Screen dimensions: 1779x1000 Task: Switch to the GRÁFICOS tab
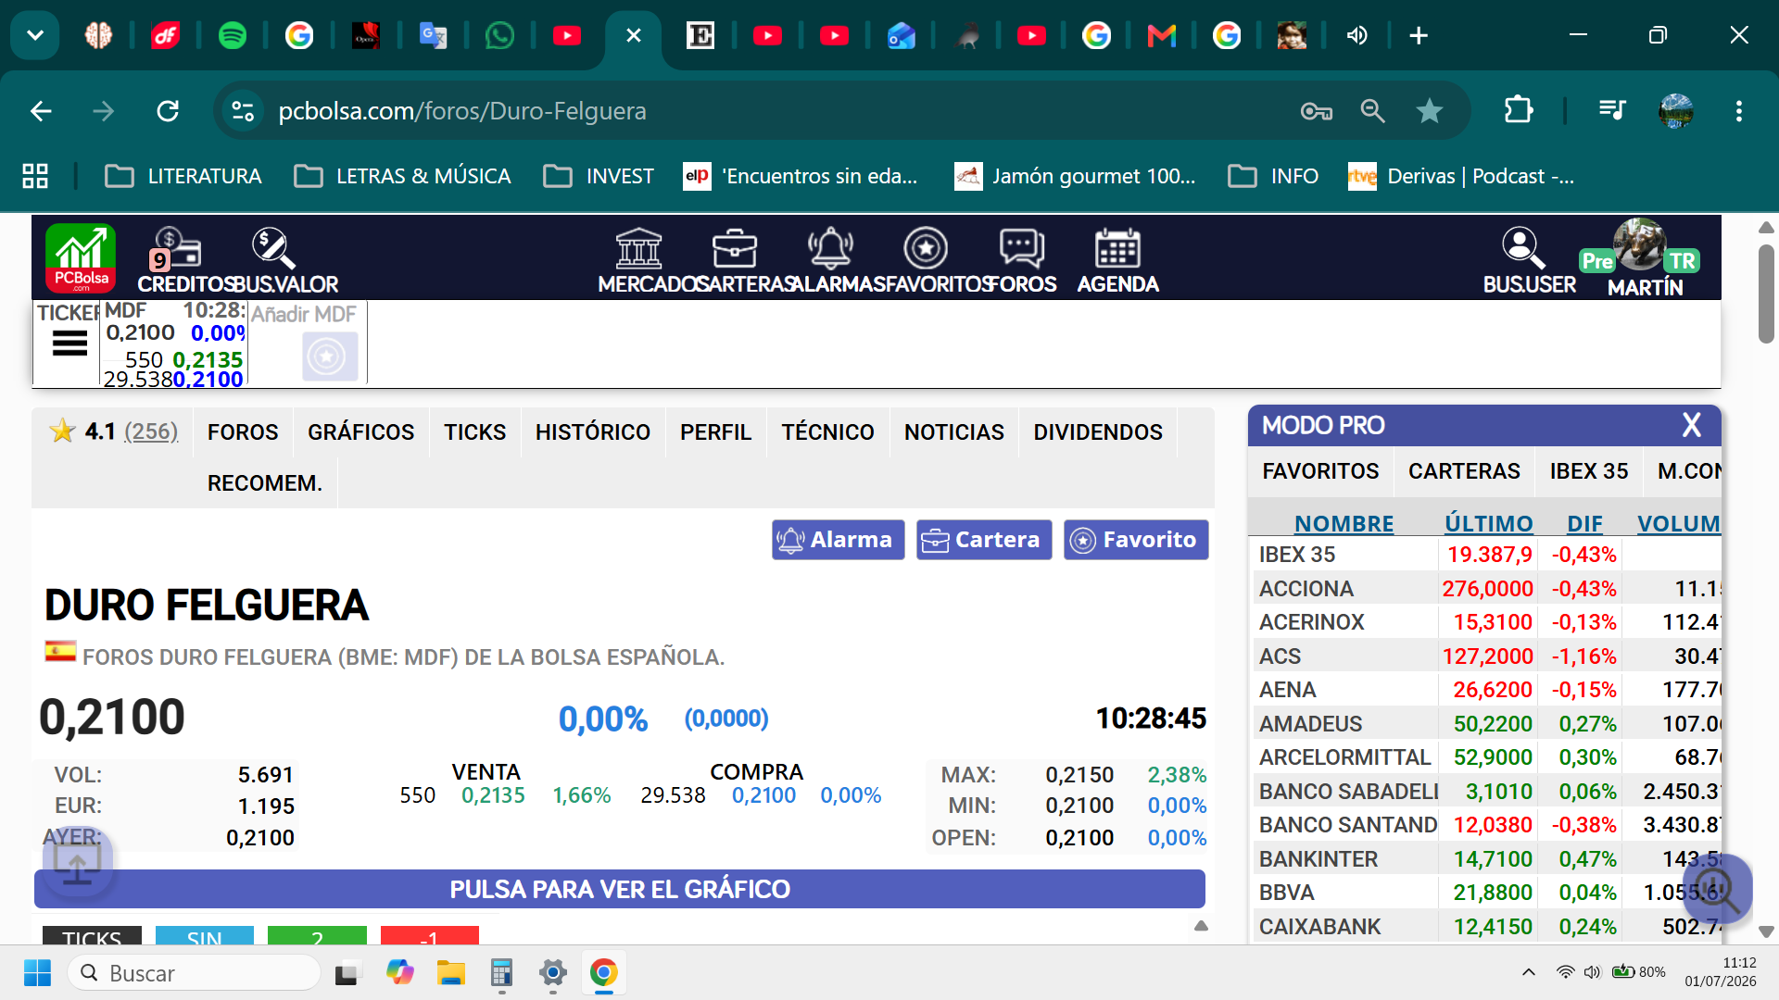[361, 432]
